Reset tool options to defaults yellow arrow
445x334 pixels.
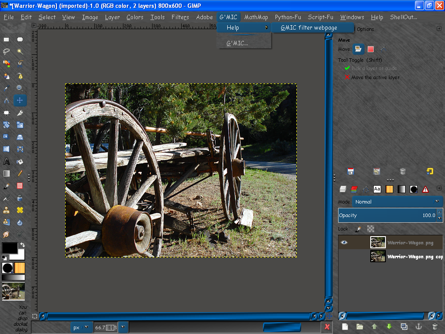tap(430, 171)
